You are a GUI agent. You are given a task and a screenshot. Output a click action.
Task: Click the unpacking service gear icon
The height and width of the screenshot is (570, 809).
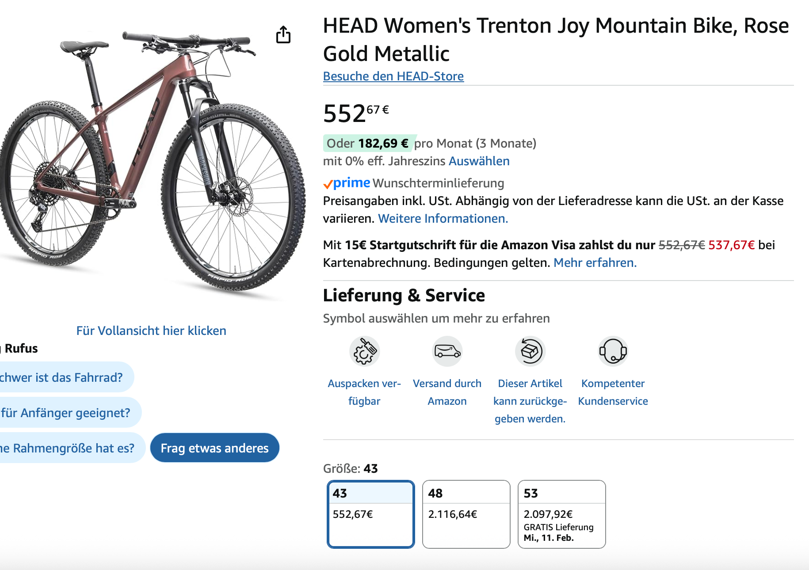364,351
